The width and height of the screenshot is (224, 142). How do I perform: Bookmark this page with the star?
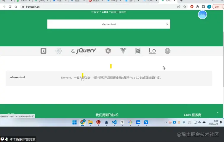click(185, 7)
